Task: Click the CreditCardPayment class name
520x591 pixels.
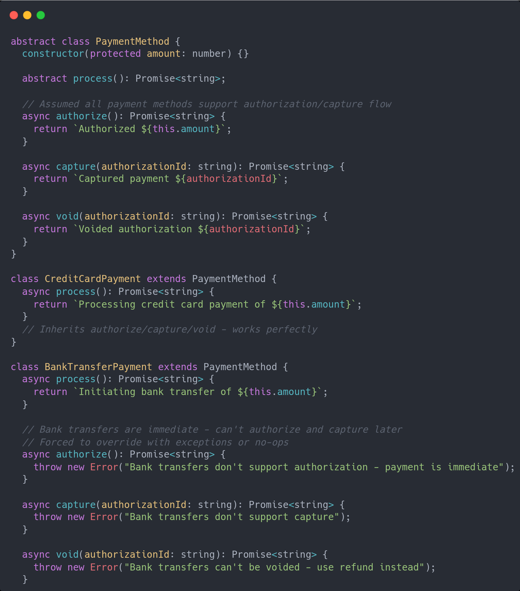Action: click(x=92, y=279)
